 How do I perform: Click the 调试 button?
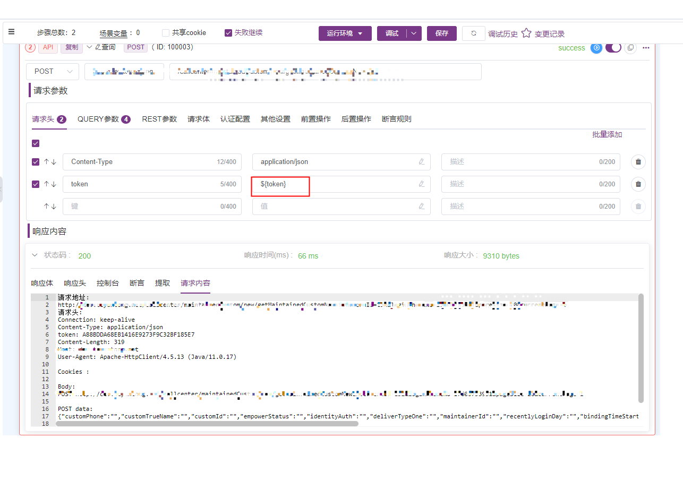click(392, 33)
